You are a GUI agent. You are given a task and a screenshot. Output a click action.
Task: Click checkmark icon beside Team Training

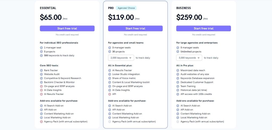pyautogui.click(x=178, y=86)
